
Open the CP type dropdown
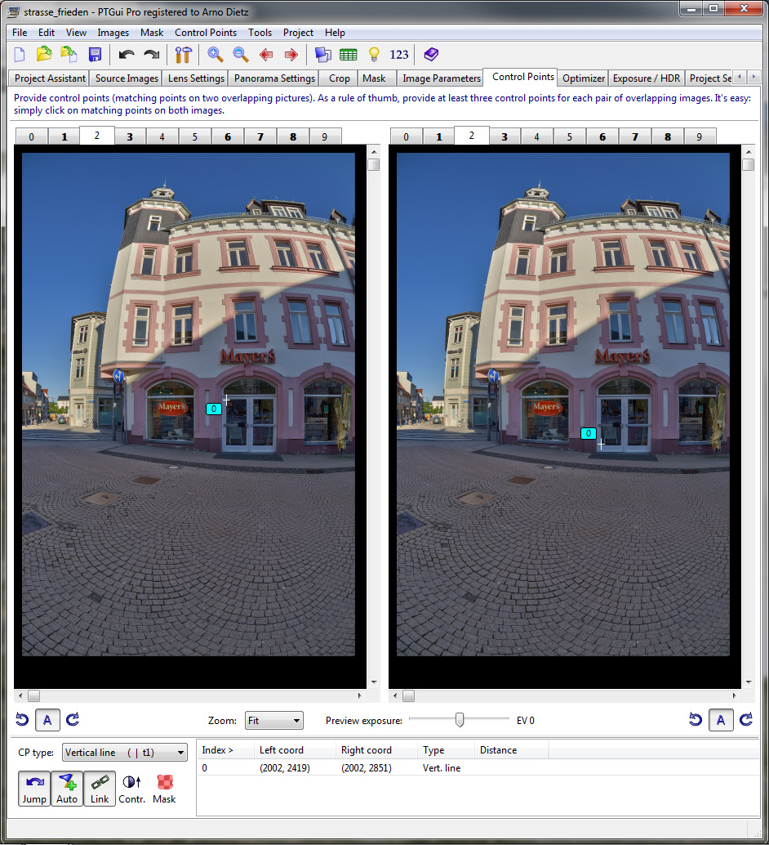tap(126, 753)
